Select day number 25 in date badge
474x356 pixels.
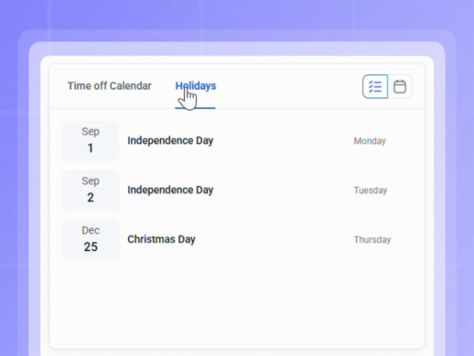click(x=91, y=247)
